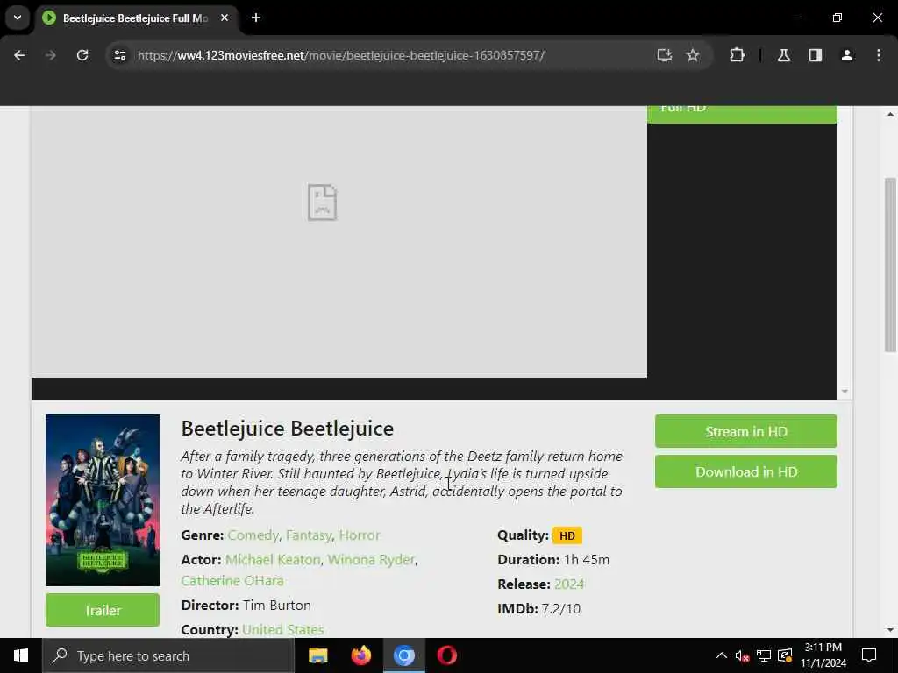The height and width of the screenshot is (673, 898).
Task: Open the United States country link
Action: tap(283, 629)
